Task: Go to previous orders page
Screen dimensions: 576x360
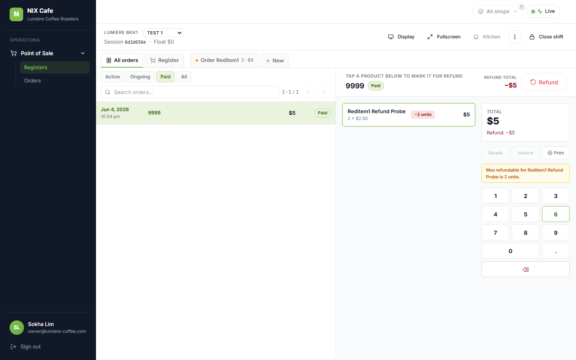Action: tap(308, 92)
